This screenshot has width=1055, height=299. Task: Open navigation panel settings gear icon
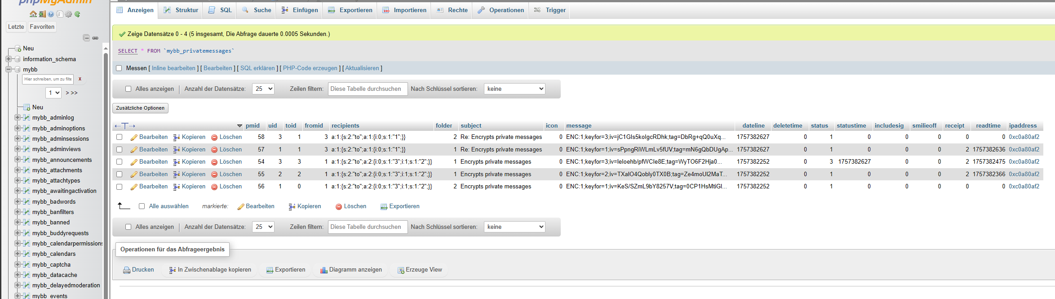tap(68, 14)
